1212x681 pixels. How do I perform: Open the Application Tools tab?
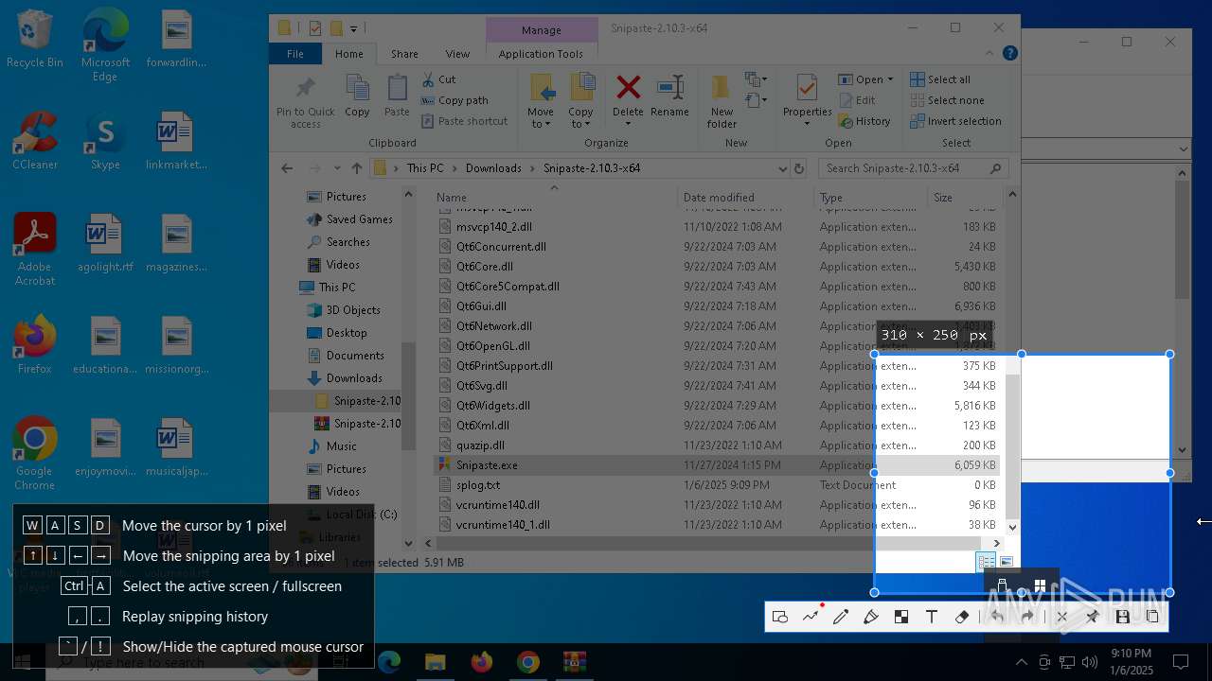(541, 54)
